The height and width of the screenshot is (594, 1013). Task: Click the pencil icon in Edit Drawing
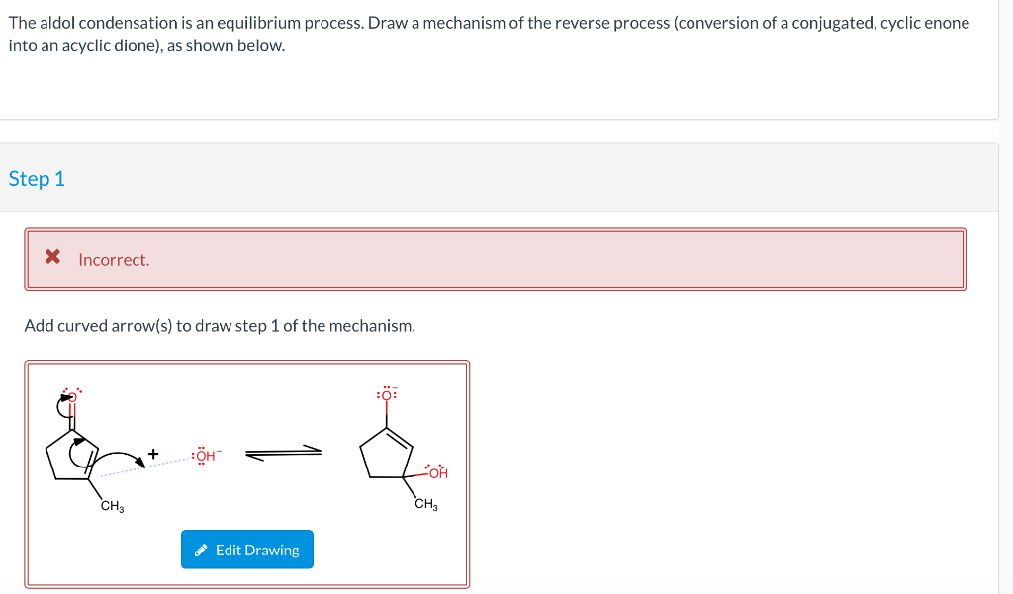201,551
